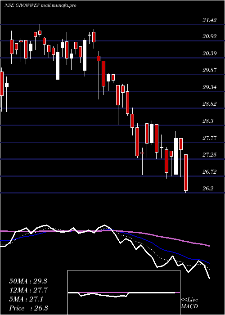
Task: Click the 26.72 price axis label
Action: pos(210,171)
